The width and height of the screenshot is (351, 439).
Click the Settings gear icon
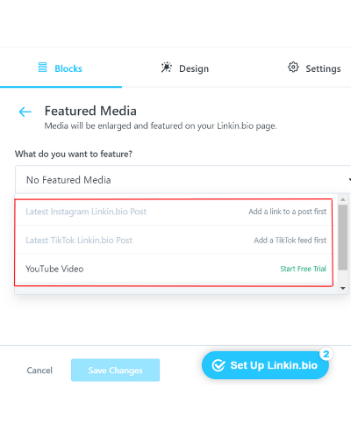tap(293, 67)
